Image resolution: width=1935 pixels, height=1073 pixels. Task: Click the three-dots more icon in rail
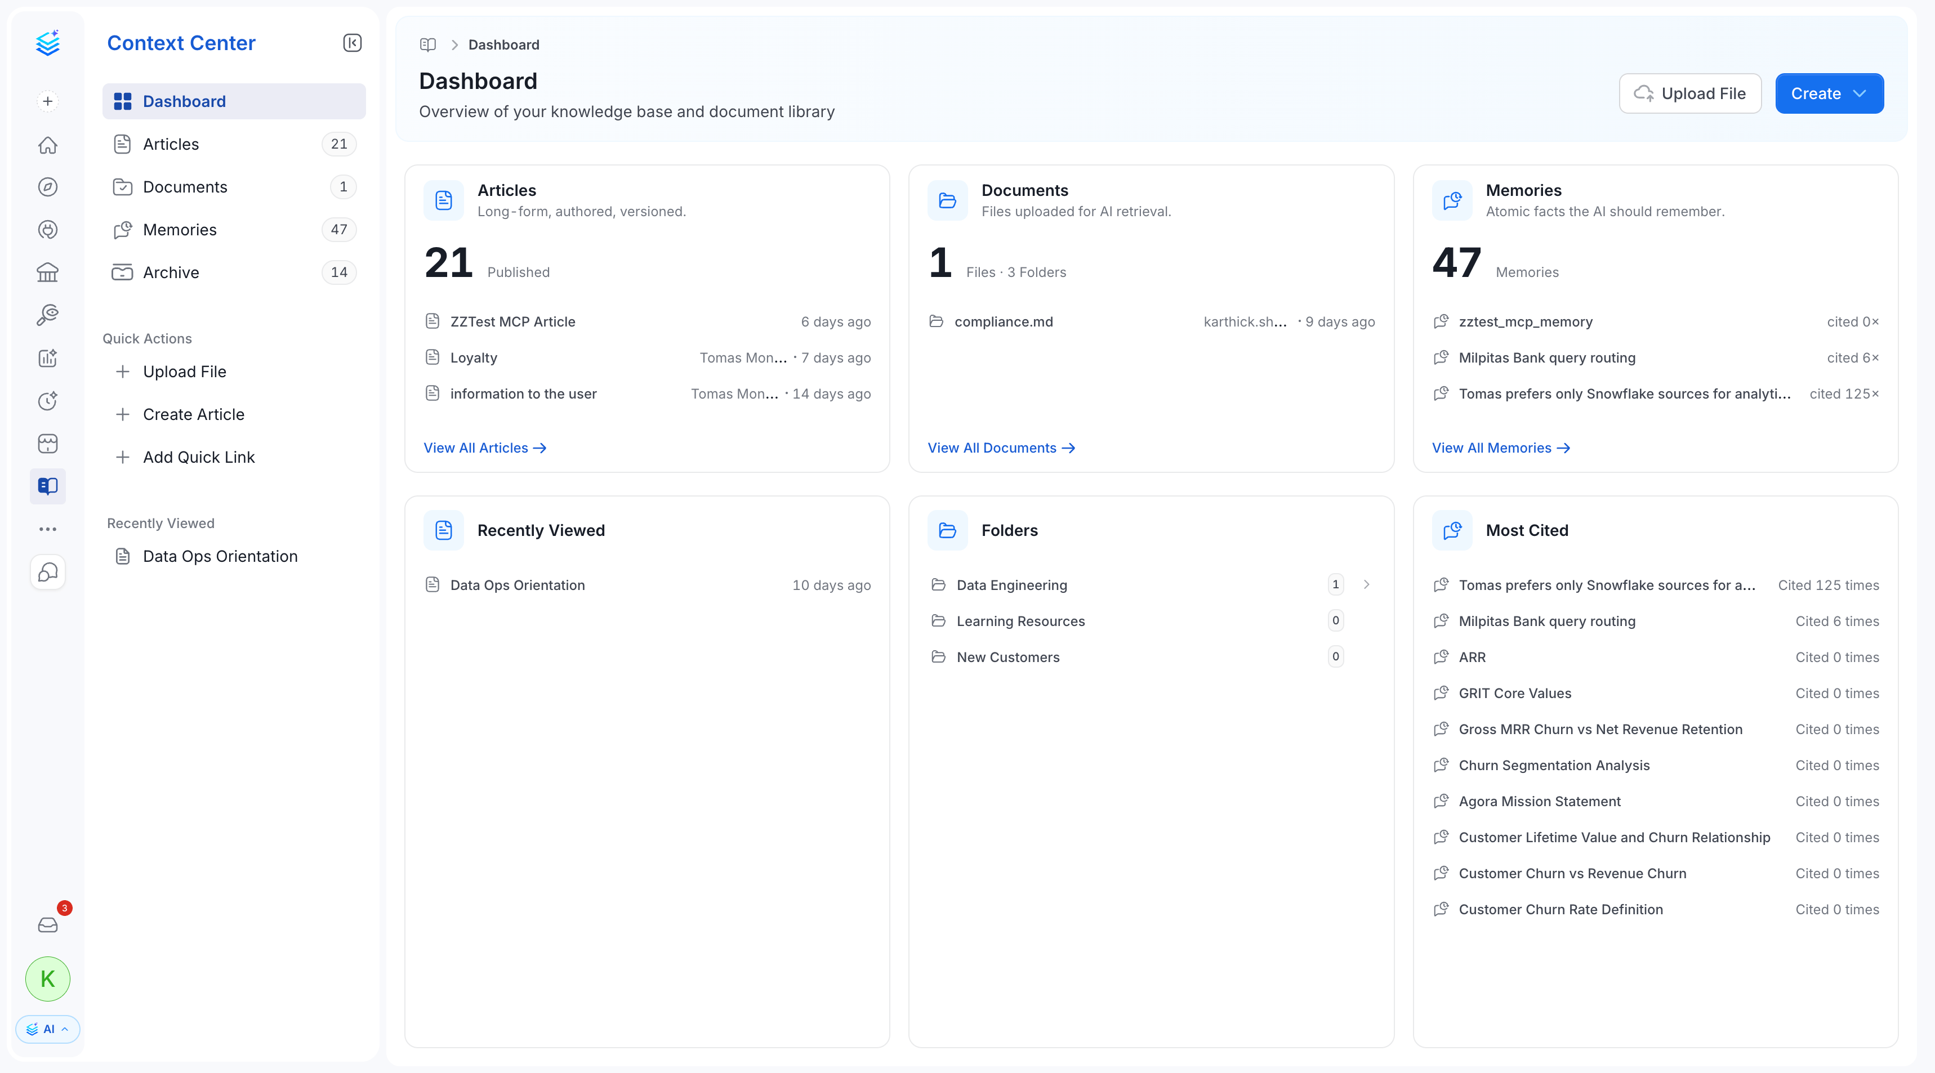47,529
